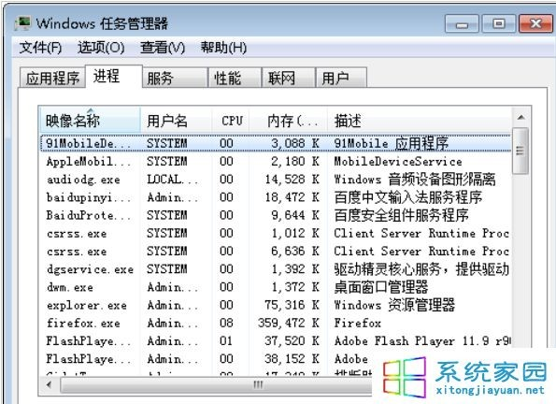Click the 75,316 K memory value
This screenshot has height=404, width=556.
click(x=292, y=305)
